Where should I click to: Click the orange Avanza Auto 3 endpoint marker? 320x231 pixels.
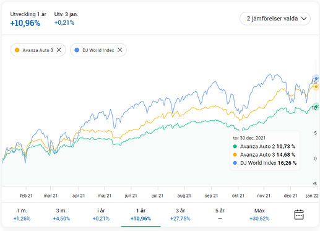coord(316,87)
